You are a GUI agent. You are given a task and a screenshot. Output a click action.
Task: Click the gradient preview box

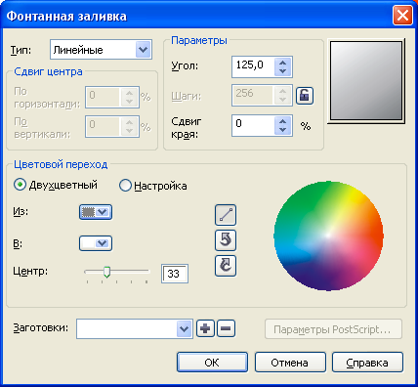point(366,81)
